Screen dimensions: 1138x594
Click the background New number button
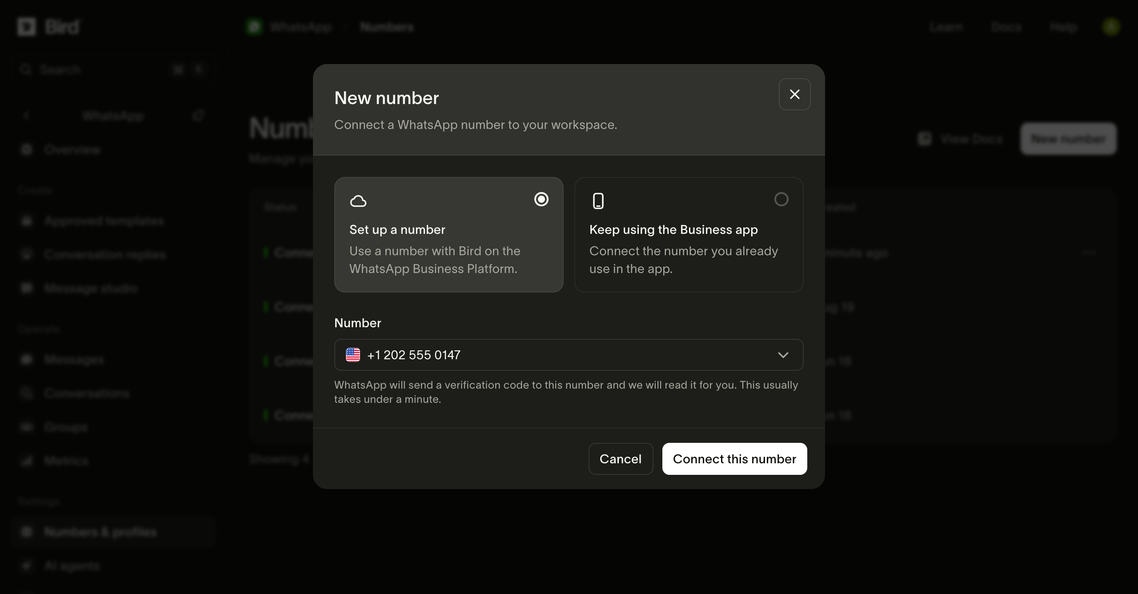[x=1068, y=139]
